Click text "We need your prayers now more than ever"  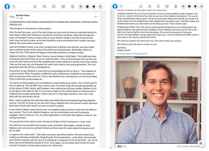pyautogui.click(x=135, y=41)
